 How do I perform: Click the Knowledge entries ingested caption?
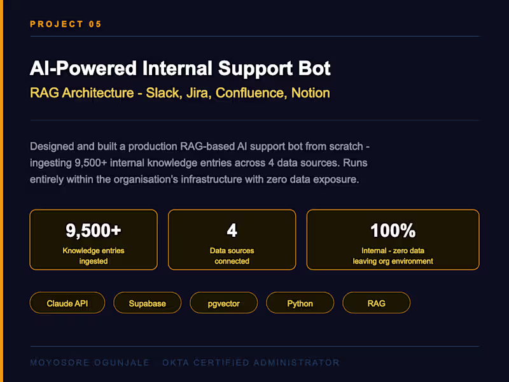coord(94,256)
